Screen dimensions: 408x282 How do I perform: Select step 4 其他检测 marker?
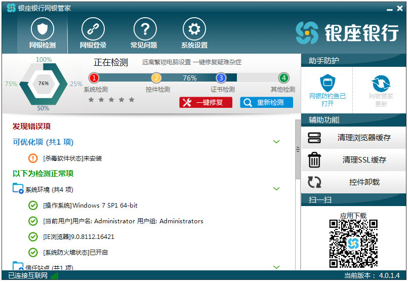(283, 77)
